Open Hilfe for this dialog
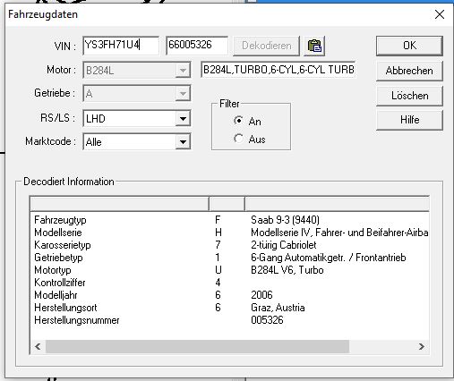This screenshot has height=381, width=454. point(409,120)
